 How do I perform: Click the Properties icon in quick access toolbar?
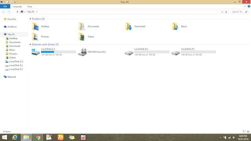tap(7, 2)
